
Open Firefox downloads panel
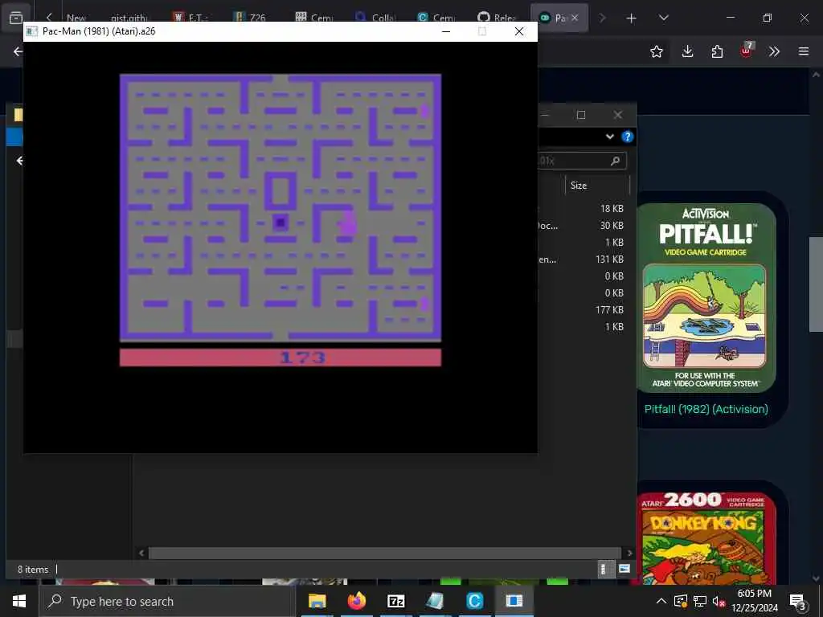[688, 51]
